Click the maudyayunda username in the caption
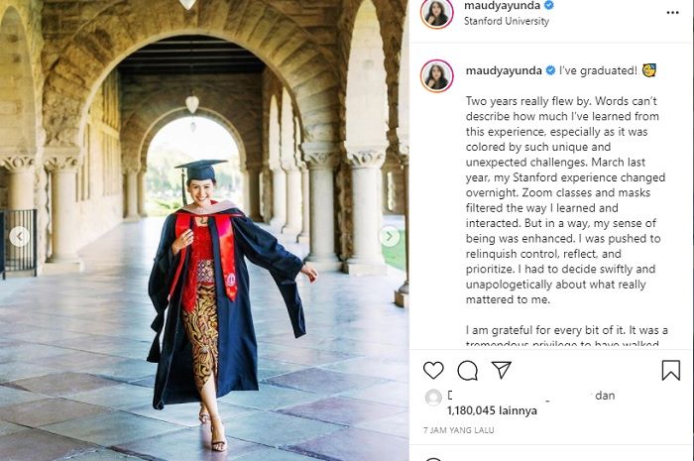Viewport: 694px width, 461px height. point(500,70)
